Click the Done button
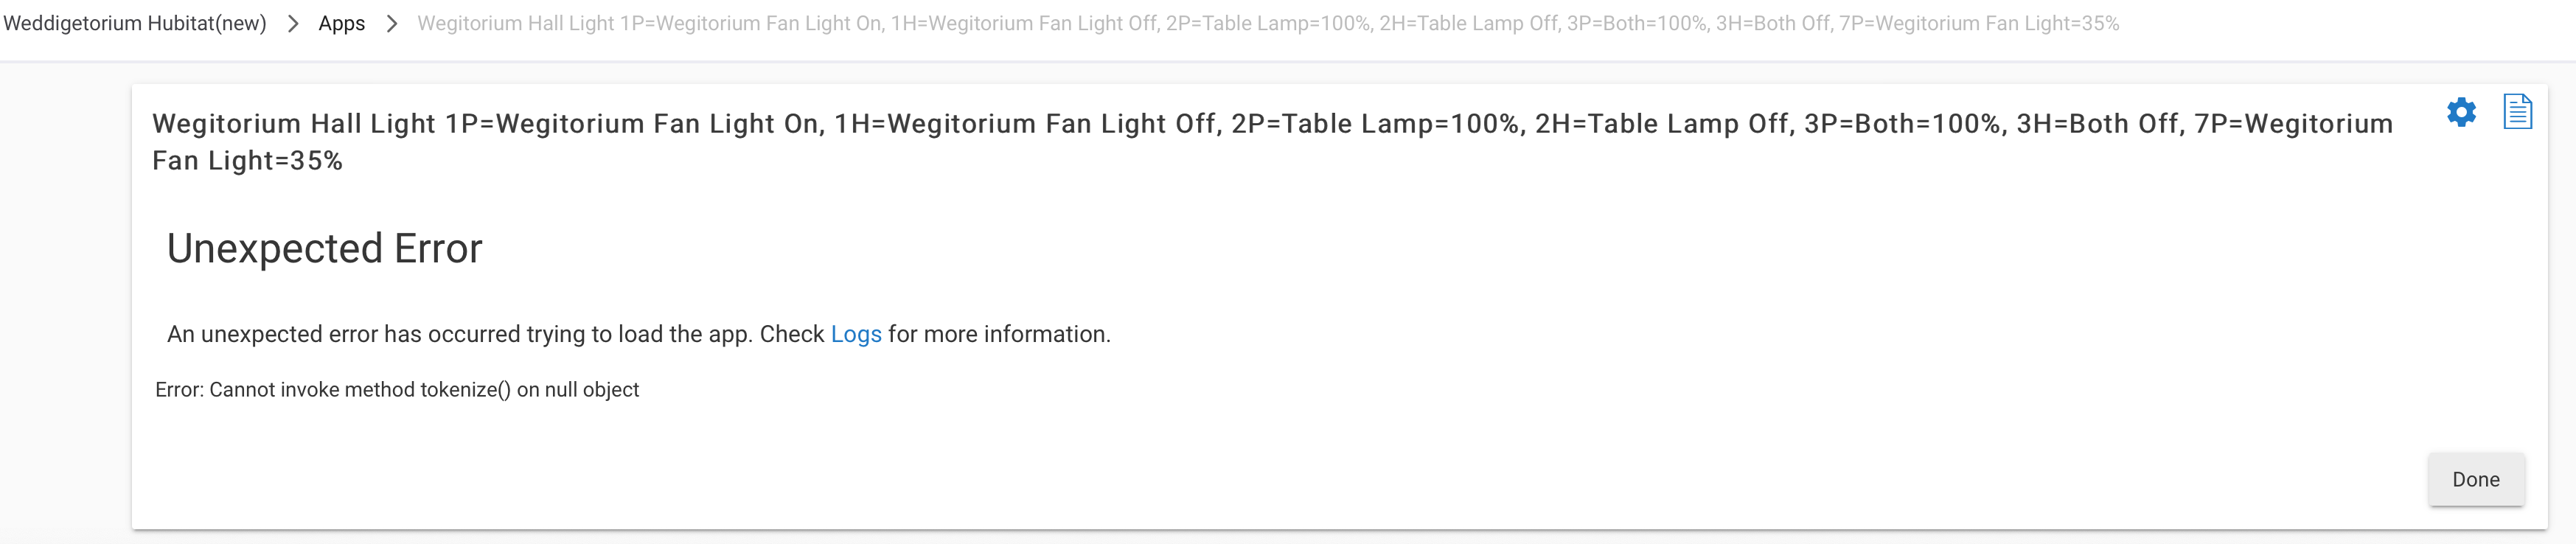Image resolution: width=2576 pixels, height=544 pixels. (x=2476, y=479)
